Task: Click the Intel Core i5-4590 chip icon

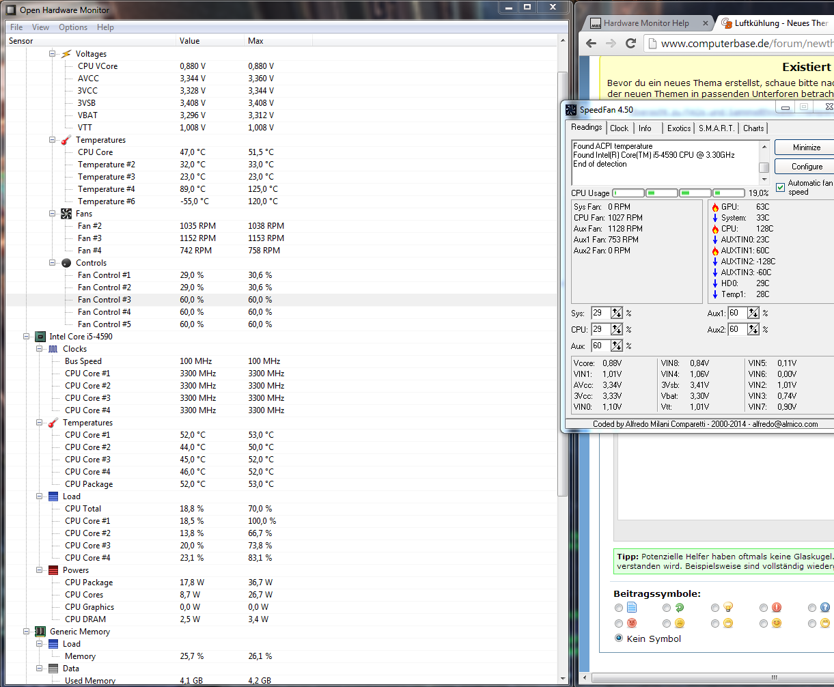Action: point(40,337)
